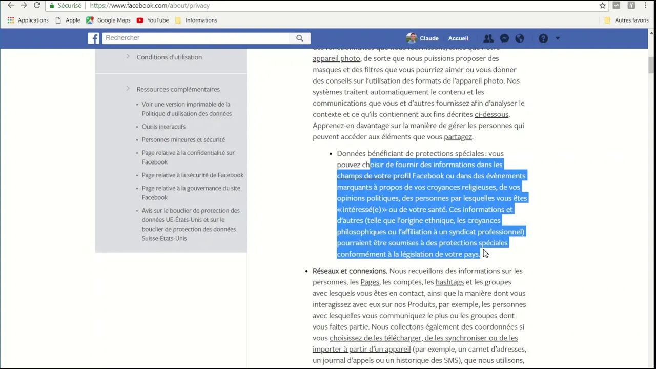Open Ressources complémentaires in sidebar

178,89
